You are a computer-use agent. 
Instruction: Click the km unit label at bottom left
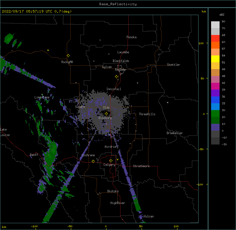[4, 227]
